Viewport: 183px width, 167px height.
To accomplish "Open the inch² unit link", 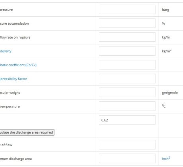I will tap(166, 158).
